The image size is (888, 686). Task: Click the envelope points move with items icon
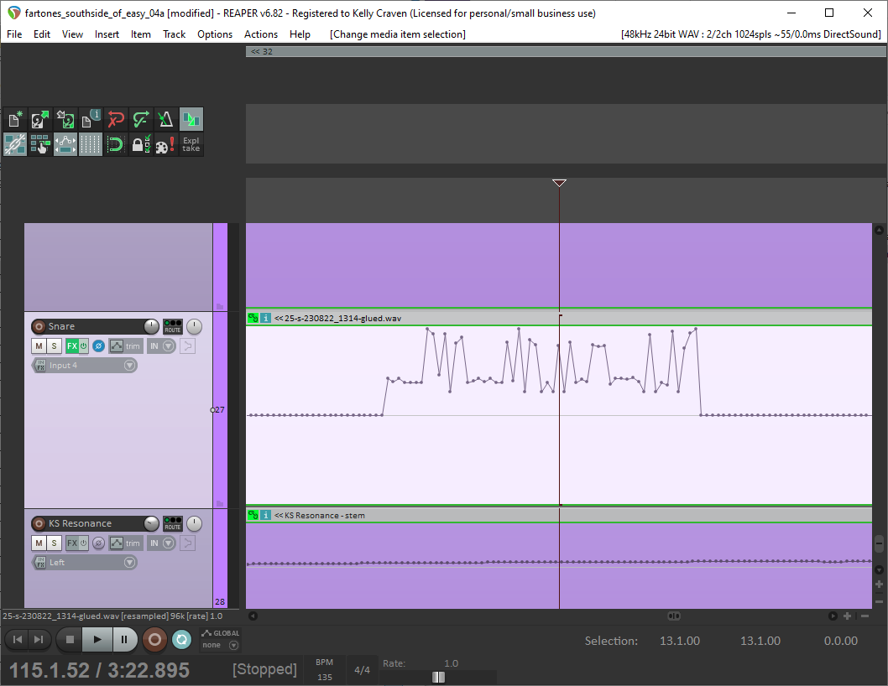pyautogui.click(x=65, y=144)
